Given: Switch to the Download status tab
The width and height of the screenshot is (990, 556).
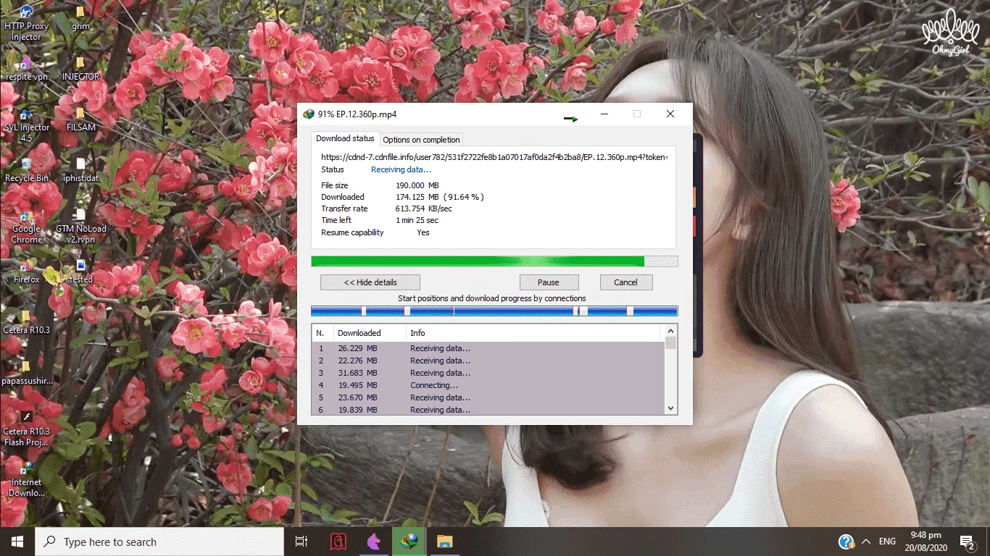Looking at the screenshot, I should click(345, 138).
